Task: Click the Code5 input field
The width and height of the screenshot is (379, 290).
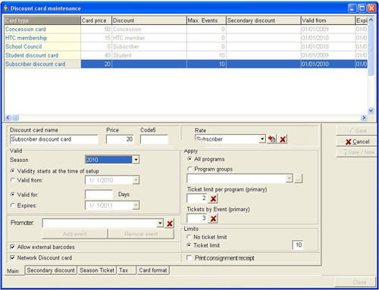Action: pyautogui.click(x=154, y=139)
